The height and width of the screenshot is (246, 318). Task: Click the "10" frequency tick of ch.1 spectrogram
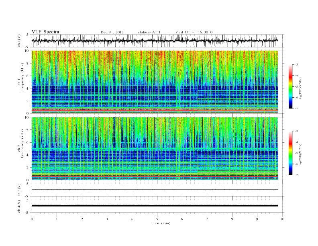(27, 51)
